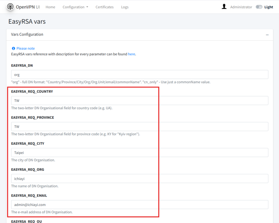279x223 pixels.
Task: Click the EASYRSA_REQ_PROVINCE label
Action: click(32, 118)
